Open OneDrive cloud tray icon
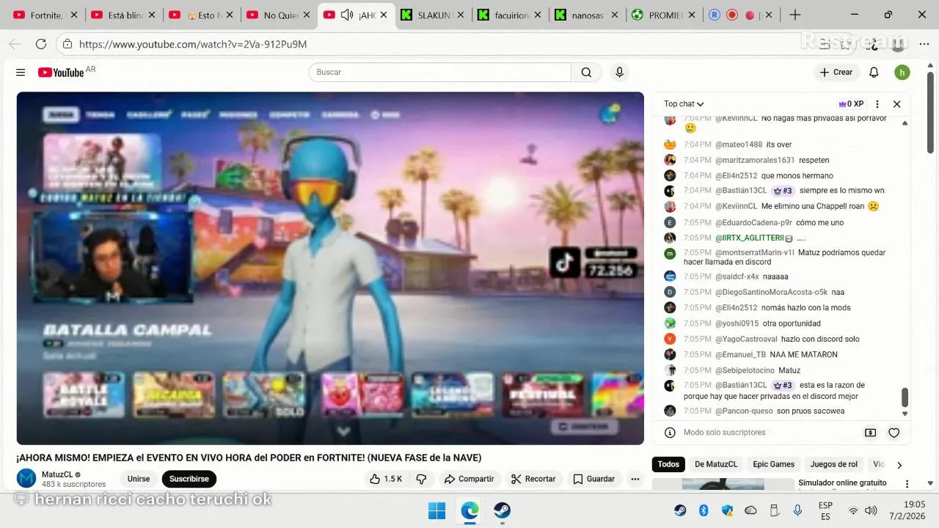The height and width of the screenshot is (528, 939). pyautogui.click(x=750, y=510)
